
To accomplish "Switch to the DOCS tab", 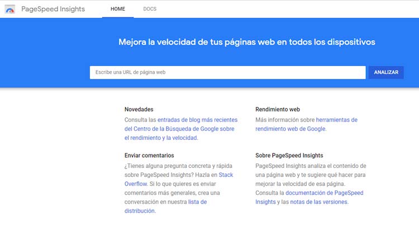I will click(150, 9).
